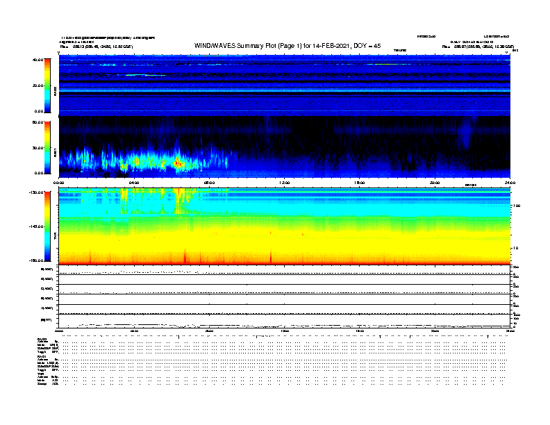Click the -145.00 label on TNR colorbar
This screenshot has width=550, height=425.
tap(37, 226)
